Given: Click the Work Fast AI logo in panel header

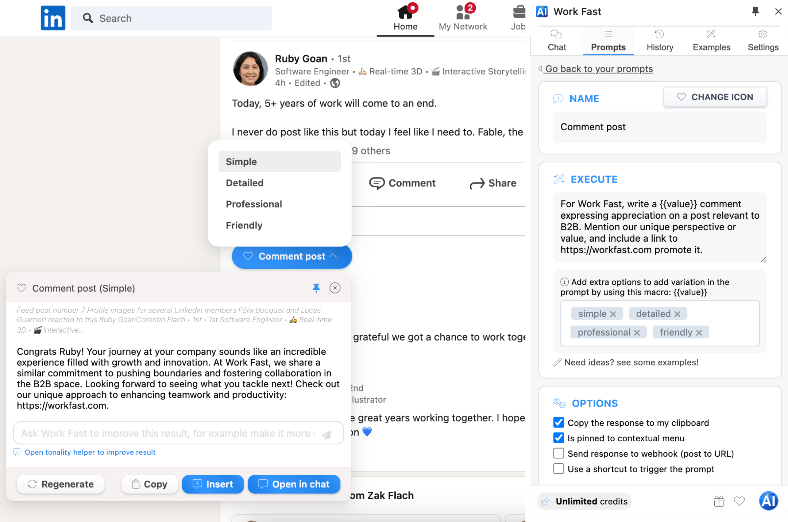Looking at the screenshot, I should 542,12.
